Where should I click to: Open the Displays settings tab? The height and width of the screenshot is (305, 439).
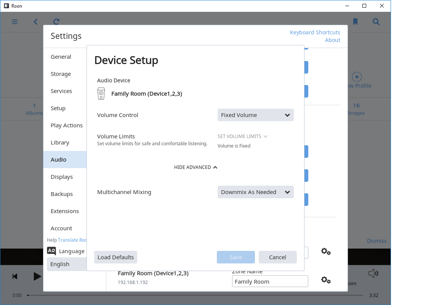coord(65,177)
